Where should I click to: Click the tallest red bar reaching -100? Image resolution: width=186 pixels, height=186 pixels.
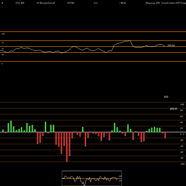[x=67, y=147]
